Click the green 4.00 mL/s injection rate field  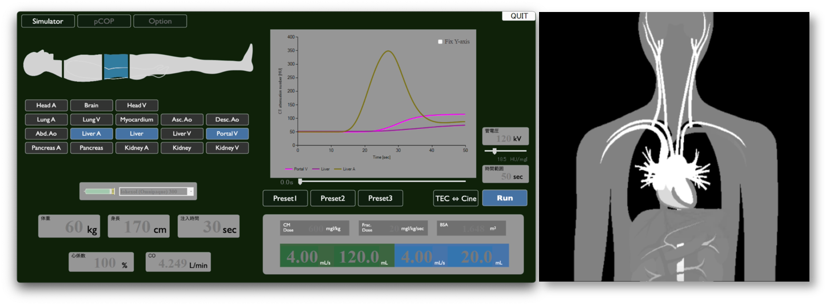click(x=306, y=256)
